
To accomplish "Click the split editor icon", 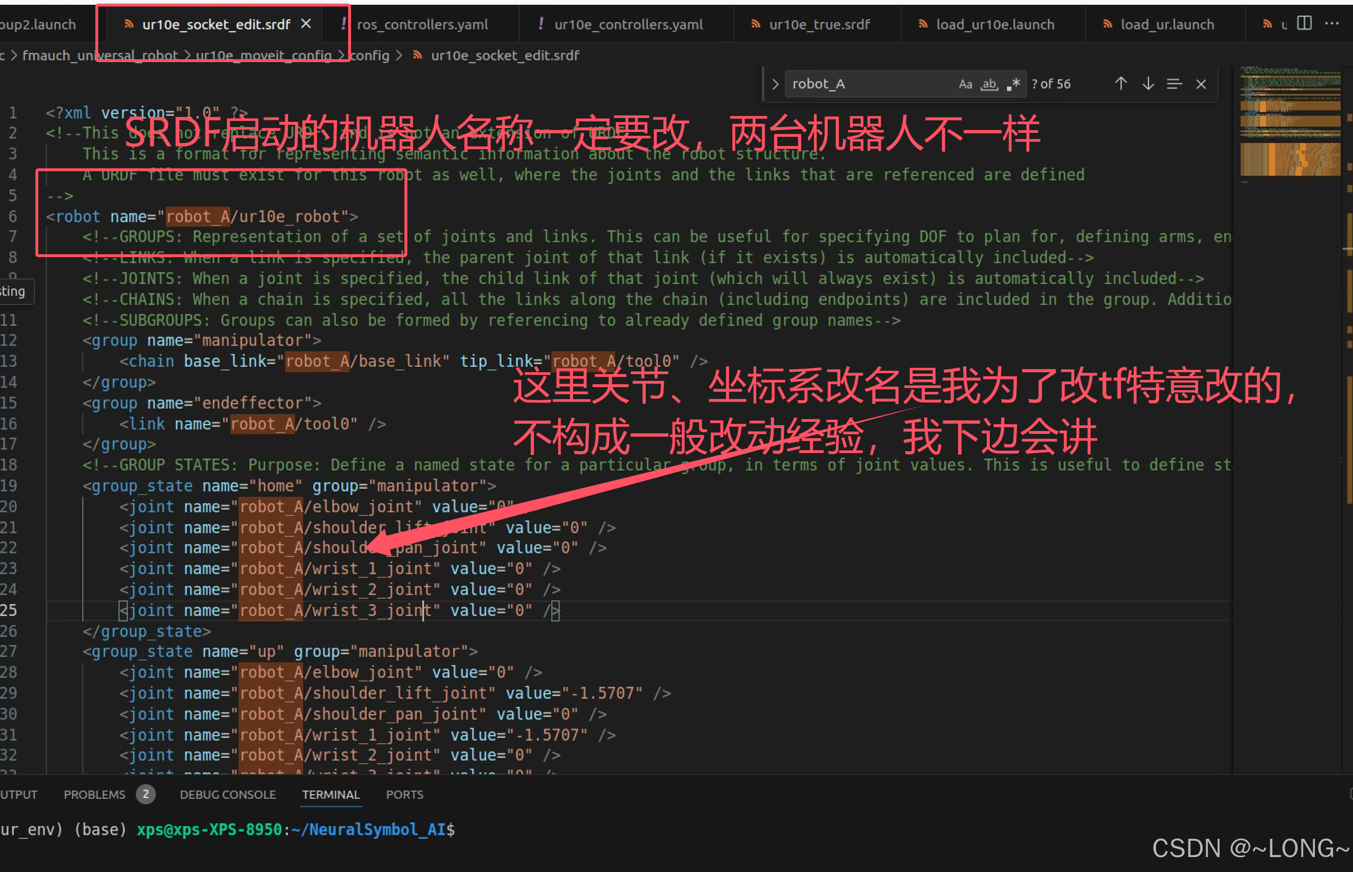I will pos(1304,23).
